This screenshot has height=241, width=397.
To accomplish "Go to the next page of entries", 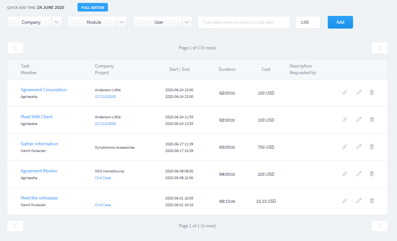I will click(x=379, y=47).
